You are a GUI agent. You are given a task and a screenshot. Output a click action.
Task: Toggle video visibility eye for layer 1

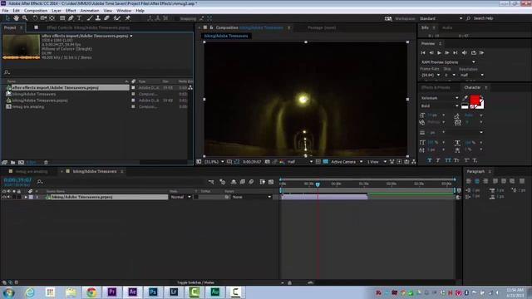point(3,197)
